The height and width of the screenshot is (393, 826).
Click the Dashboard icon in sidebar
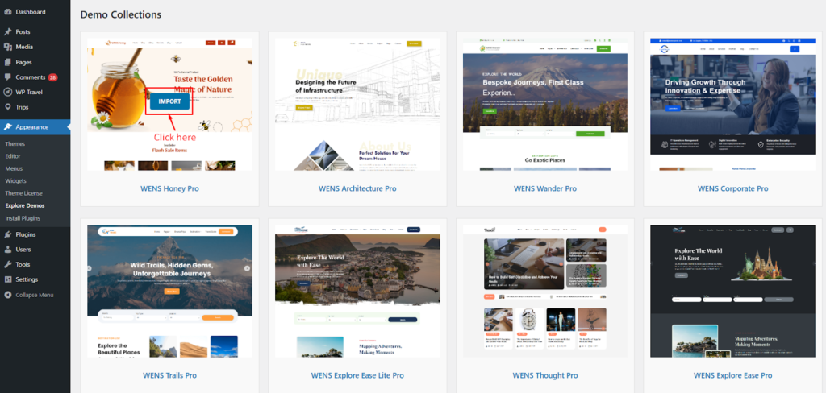[7, 12]
